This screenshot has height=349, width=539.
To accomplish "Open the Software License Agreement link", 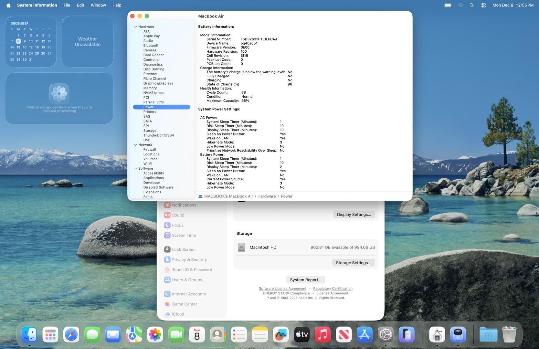I will tap(282, 289).
